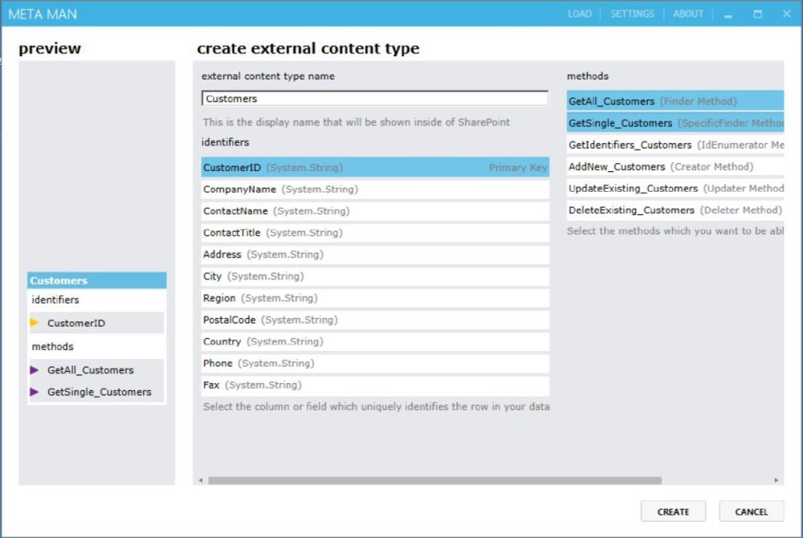Click the purple arrow icon beside GetAll_Customers
Screen dimensions: 803x538
point(35,370)
